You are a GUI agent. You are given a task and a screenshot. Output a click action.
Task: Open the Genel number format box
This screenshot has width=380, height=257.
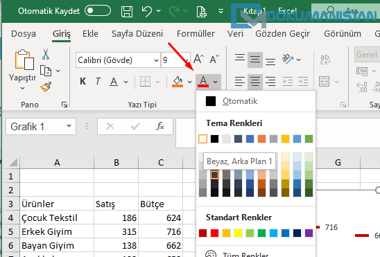367,55
